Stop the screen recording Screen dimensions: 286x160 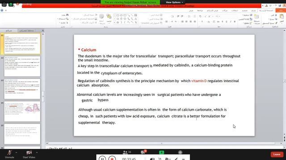[x=112, y=159]
